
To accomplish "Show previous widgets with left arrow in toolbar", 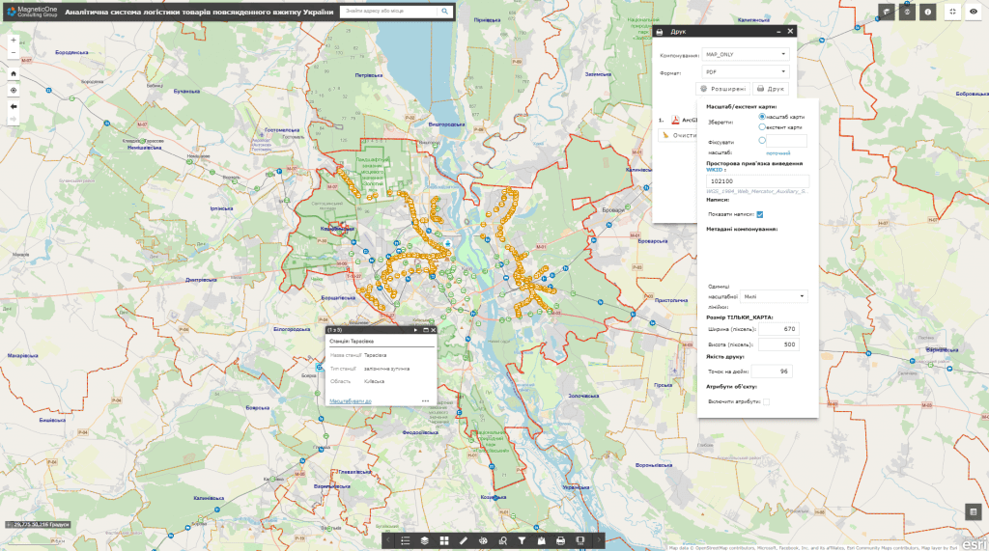I will point(388,540).
